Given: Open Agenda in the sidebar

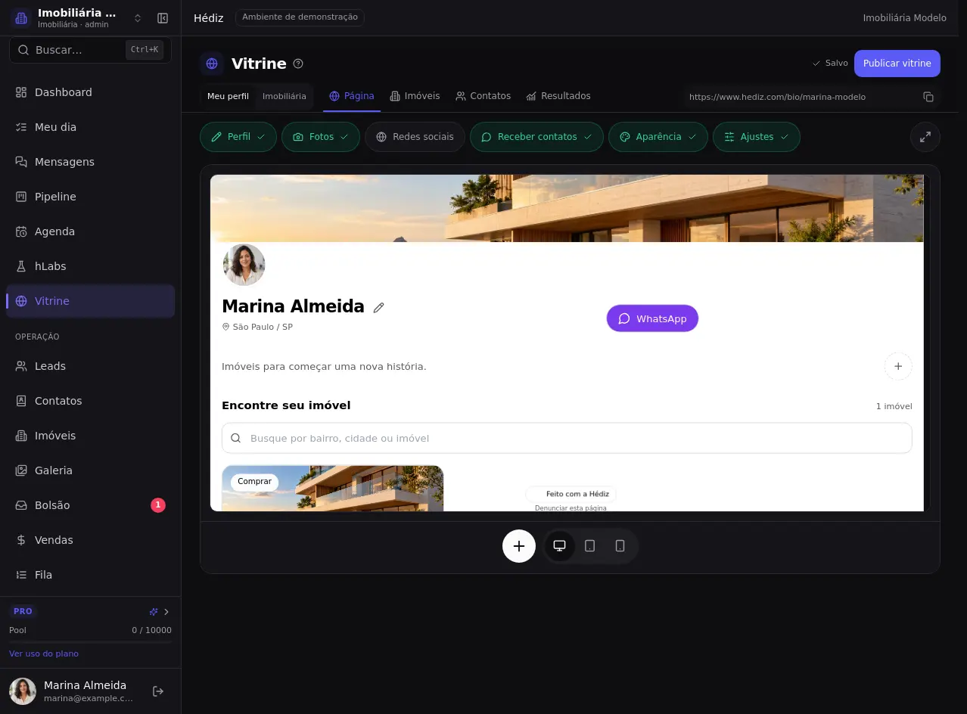Looking at the screenshot, I should point(90,231).
